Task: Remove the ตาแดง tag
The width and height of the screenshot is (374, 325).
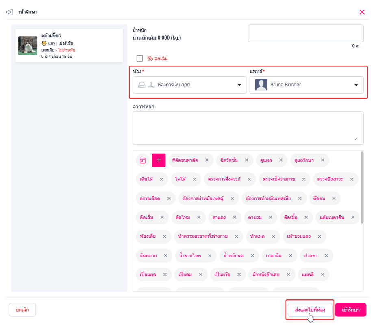Action: 235,217
